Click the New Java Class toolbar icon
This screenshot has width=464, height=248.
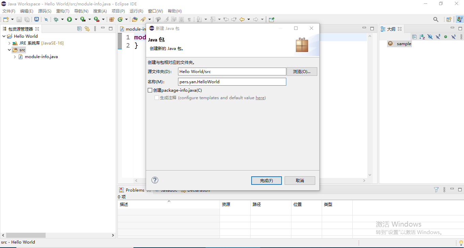pyautogui.click(x=120, y=19)
